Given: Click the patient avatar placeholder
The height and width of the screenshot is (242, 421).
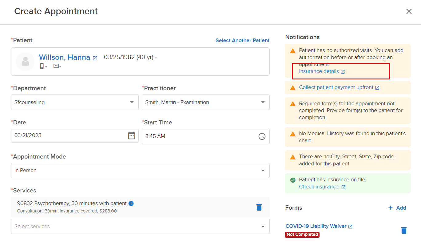Looking at the screenshot, I should [x=25, y=61].
